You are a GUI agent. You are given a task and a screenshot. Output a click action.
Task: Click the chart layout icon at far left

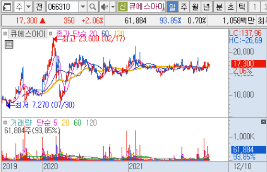[7, 7]
